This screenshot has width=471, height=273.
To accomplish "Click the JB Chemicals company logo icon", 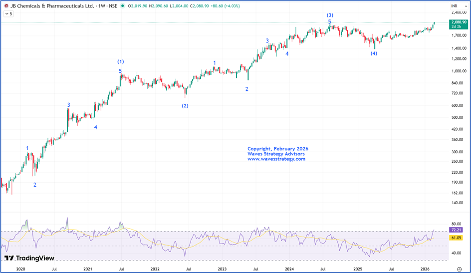I will pyautogui.click(x=6, y=5).
